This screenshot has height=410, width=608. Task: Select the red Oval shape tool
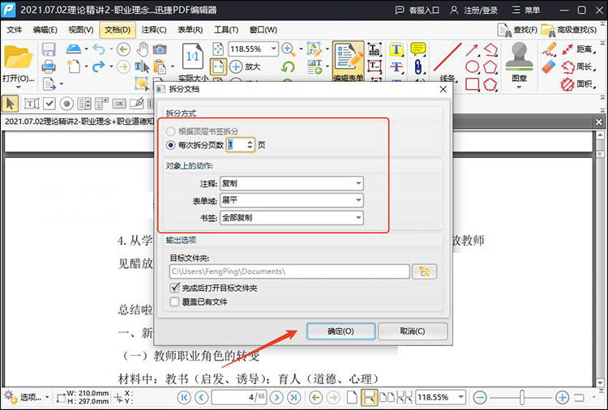472,66
